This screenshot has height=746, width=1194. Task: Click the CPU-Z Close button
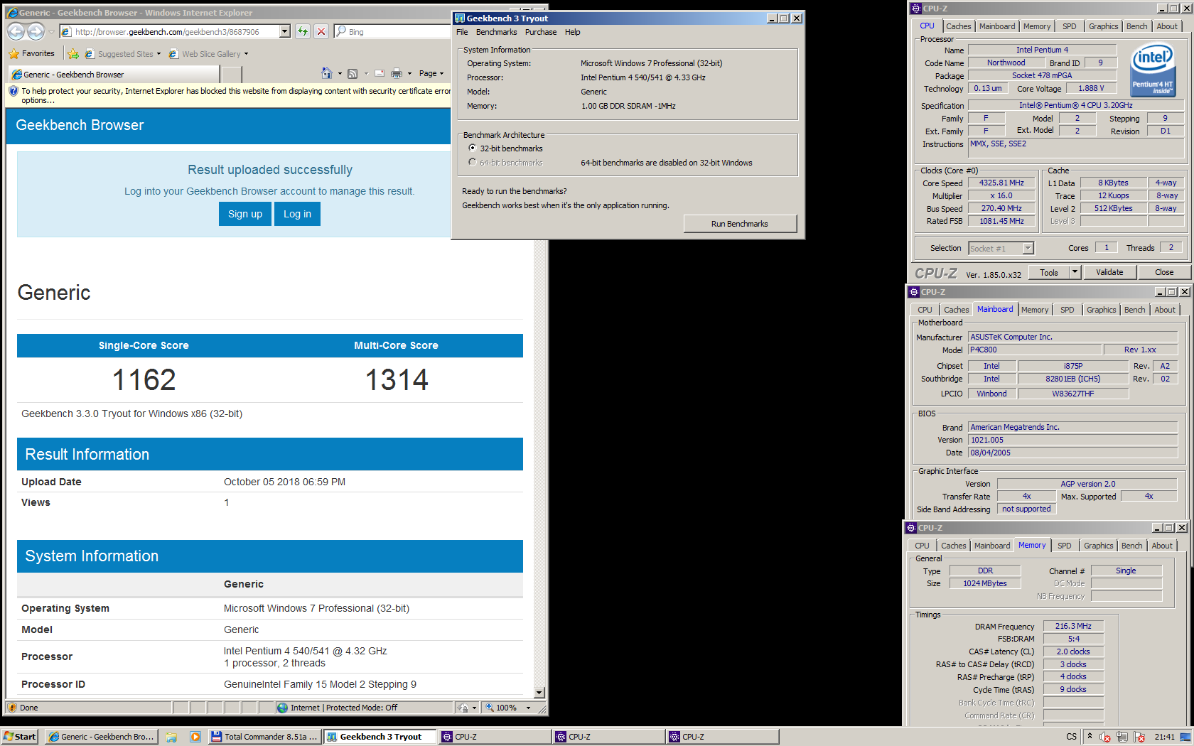(1164, 272)
